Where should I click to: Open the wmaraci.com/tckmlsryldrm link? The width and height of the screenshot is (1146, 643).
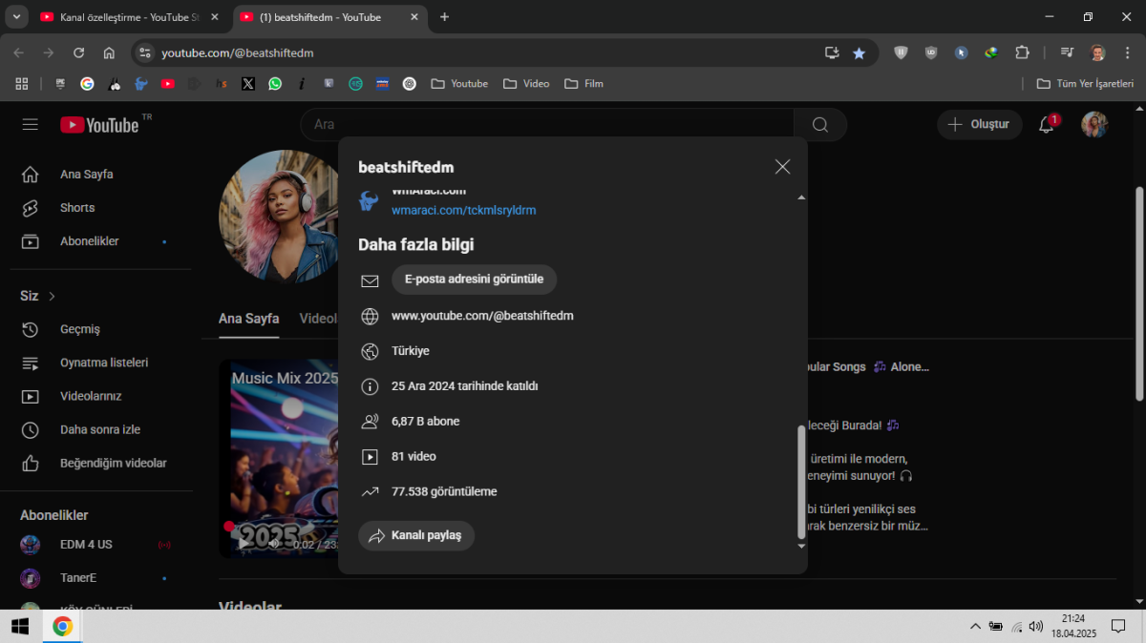tap(463, 210)
